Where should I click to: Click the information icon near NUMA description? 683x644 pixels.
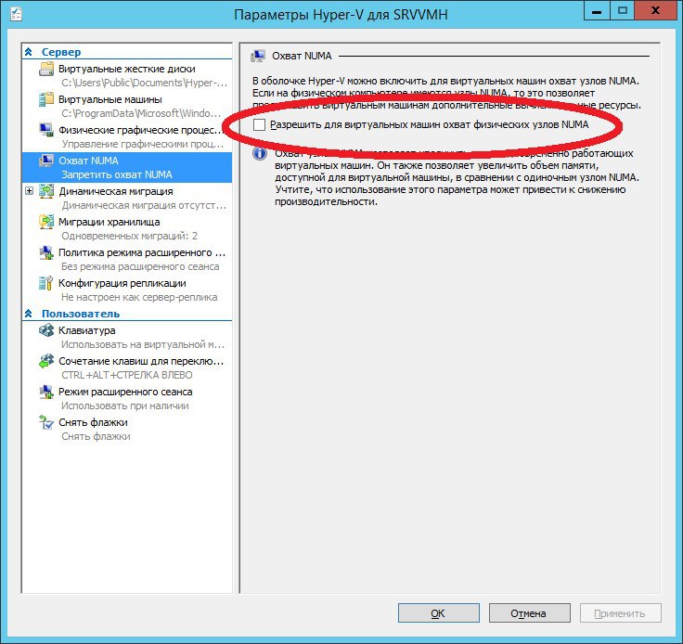[x=260, y=153]
